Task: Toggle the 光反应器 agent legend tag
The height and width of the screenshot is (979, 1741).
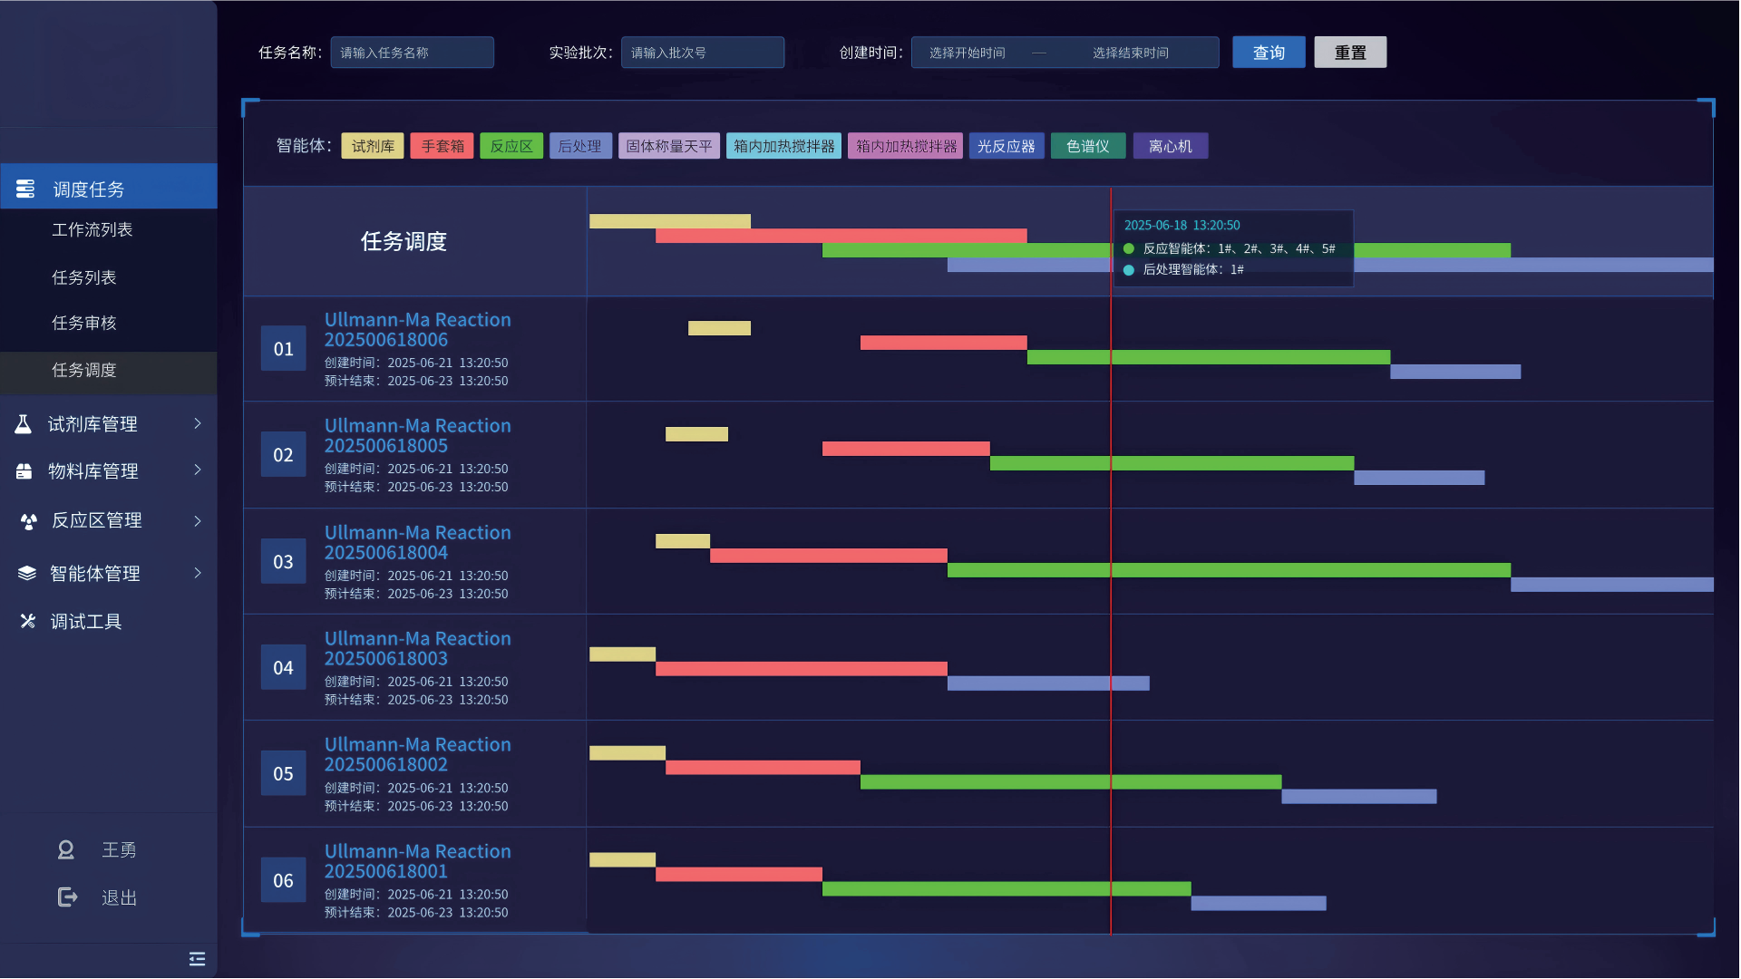Action: (1006, 146)
